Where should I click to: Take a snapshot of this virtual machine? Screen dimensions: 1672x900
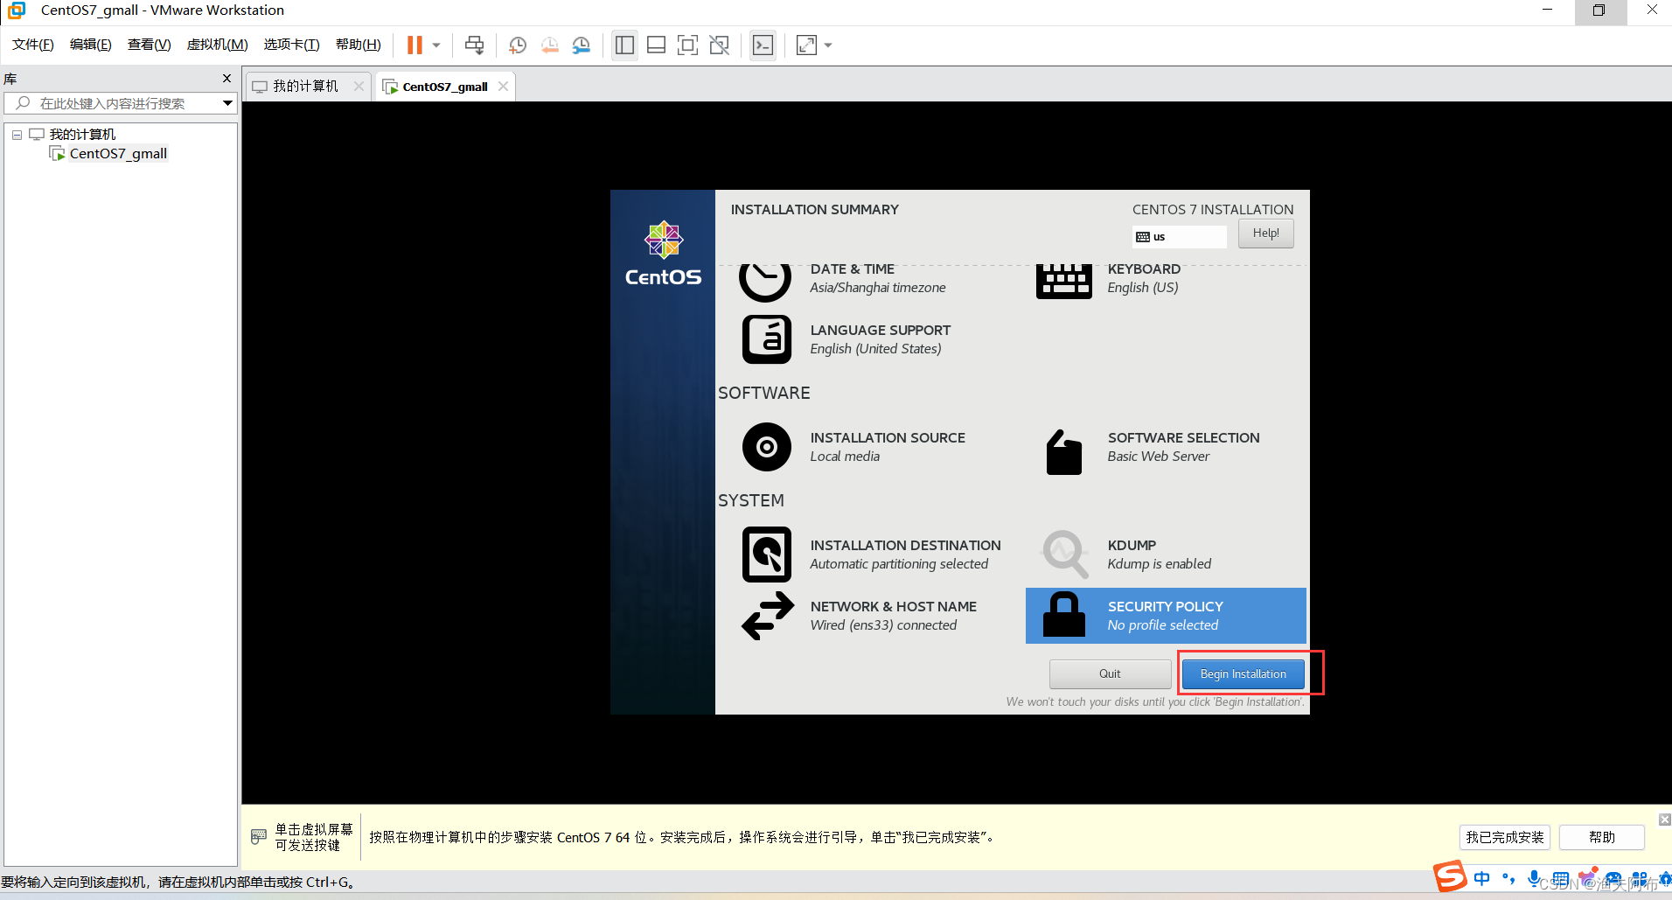tap(518, 45)
